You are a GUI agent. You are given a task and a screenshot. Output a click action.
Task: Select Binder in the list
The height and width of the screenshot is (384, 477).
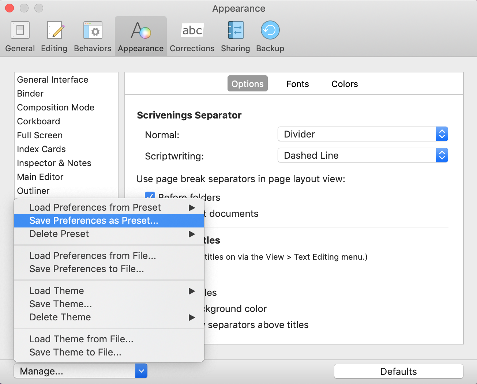pyautogui.click(x=66, y=94)
